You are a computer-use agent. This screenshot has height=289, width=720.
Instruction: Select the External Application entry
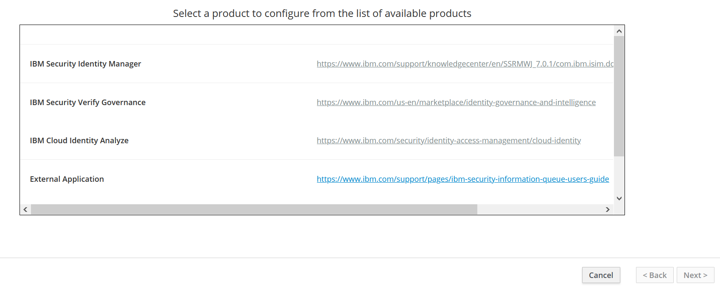pos(67,179)
